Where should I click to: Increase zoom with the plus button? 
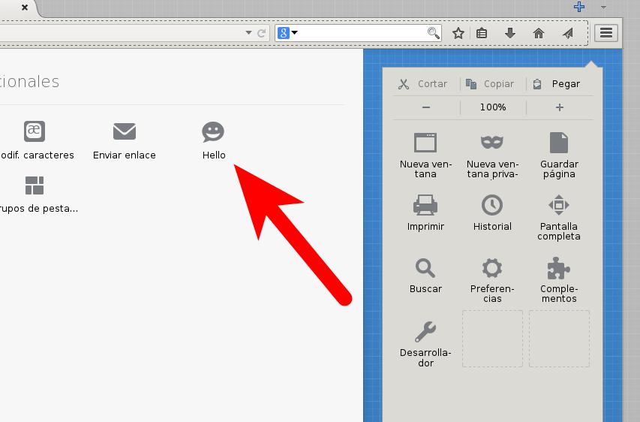coord(559,107)
